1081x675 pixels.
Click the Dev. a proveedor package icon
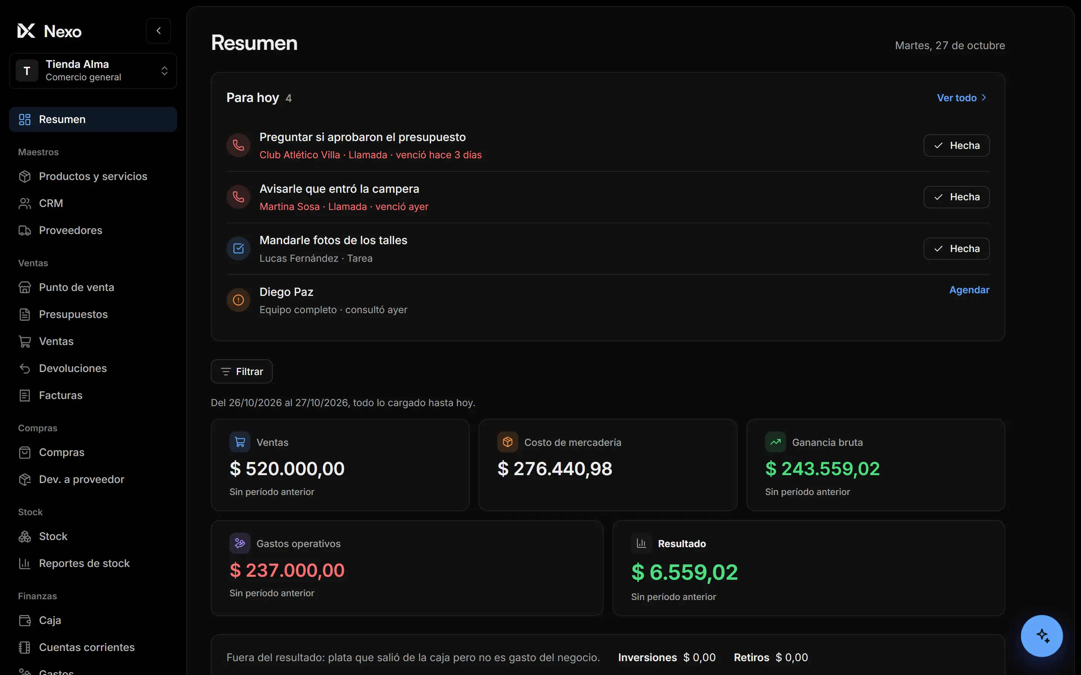[25, 480]
